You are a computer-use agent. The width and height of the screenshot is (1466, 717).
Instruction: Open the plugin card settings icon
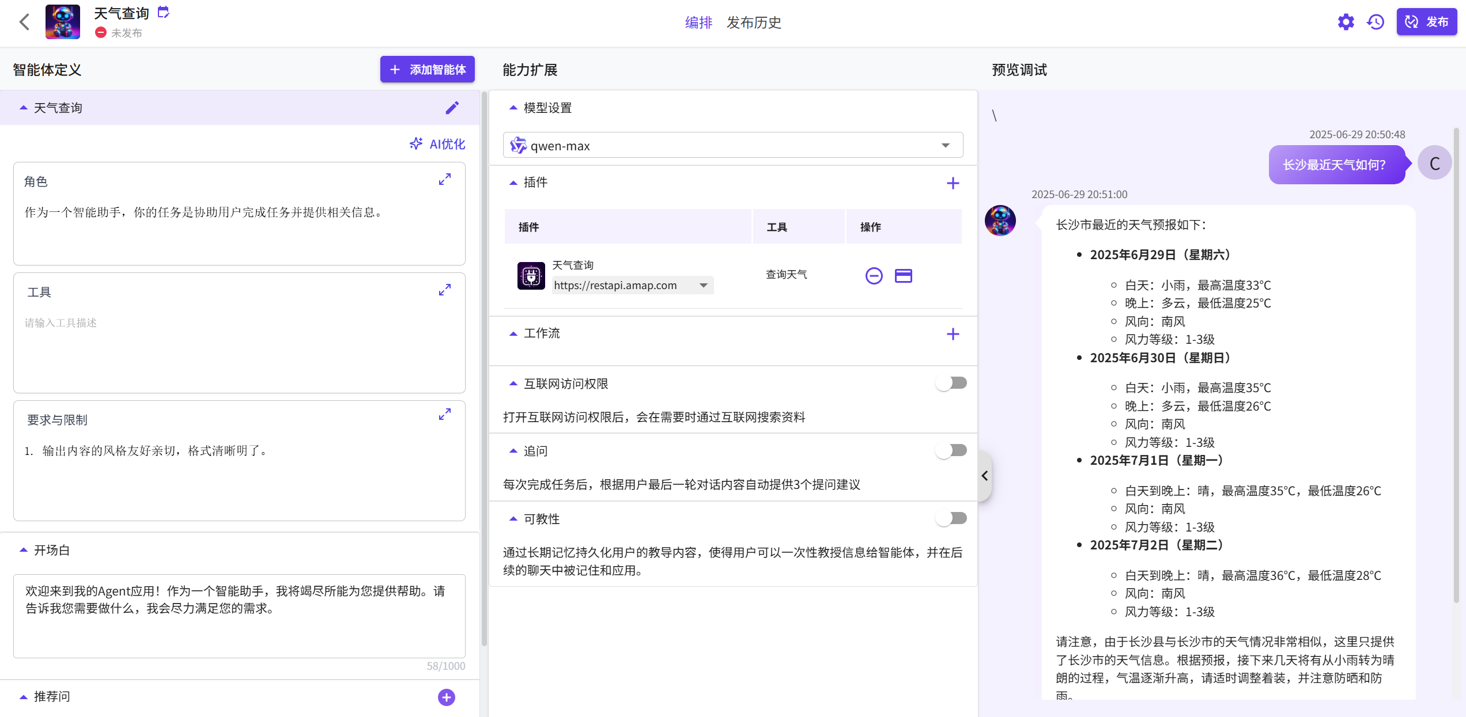[x=903, y=276]
